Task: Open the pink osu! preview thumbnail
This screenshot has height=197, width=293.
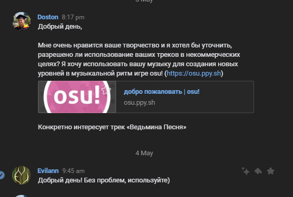Action: pos(77,97)
